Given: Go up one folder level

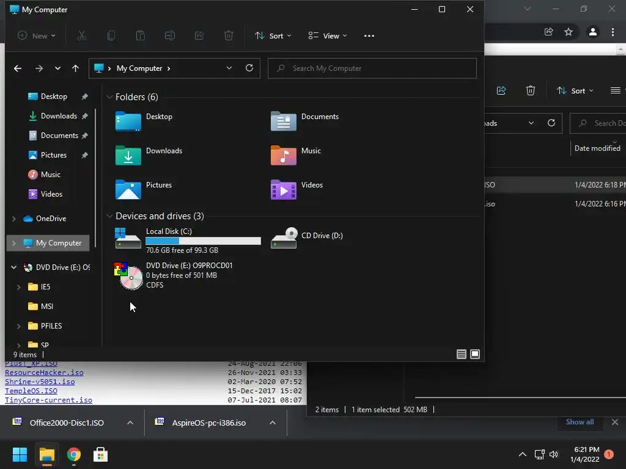Looking at the screenshot, I should pos(75,68).
